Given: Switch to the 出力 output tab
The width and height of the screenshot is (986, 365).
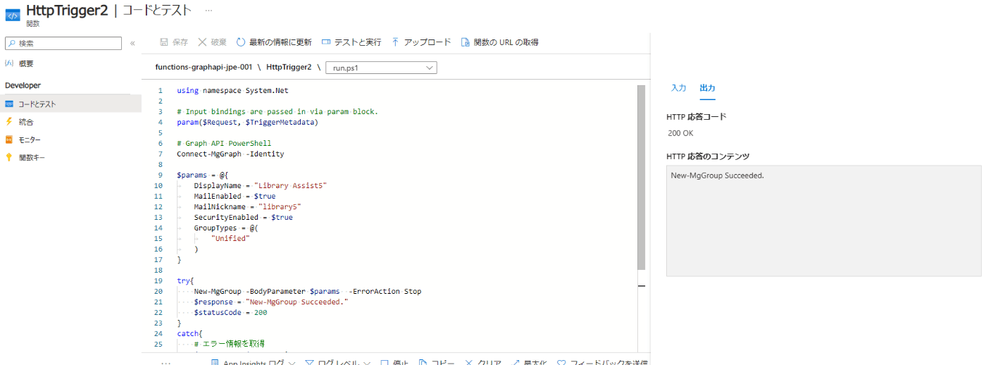Looking at the screenshot, I should pos(707,88).
